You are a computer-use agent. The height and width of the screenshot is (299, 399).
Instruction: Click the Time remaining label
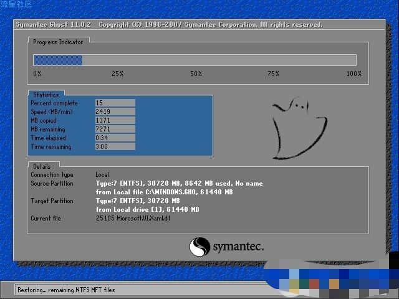coord(51,147)
